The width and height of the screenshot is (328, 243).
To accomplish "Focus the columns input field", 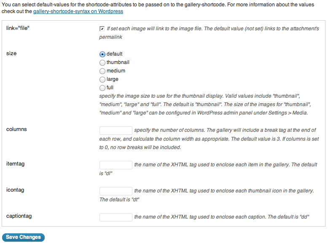I will pos(116,131).
